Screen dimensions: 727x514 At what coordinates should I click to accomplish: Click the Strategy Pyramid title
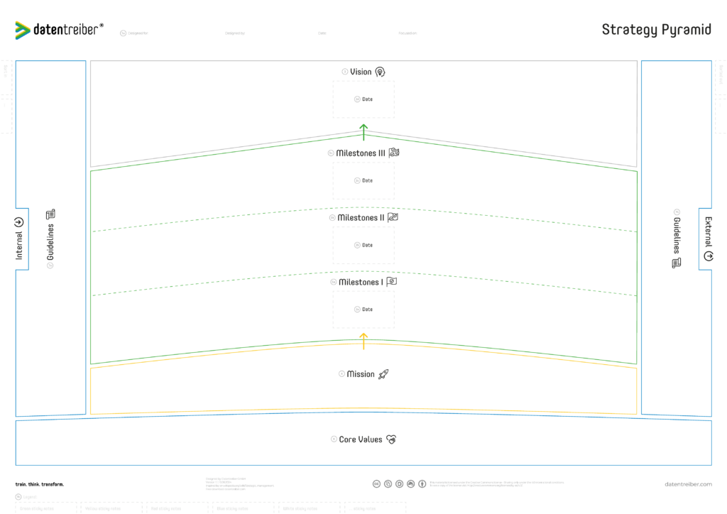pyautogui.click(x=656, y=30)
